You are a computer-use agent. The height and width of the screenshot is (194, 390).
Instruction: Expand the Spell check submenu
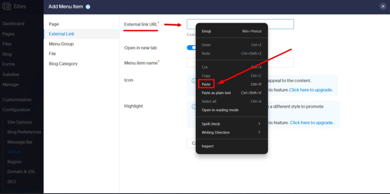pos(232,124)
